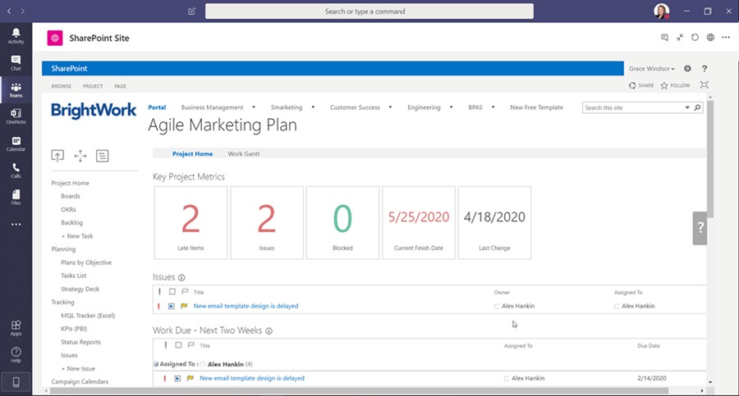Expand the Customer Success menu arrow
The height and width of the screenshot is (396, 739).
tap(390, 107)
